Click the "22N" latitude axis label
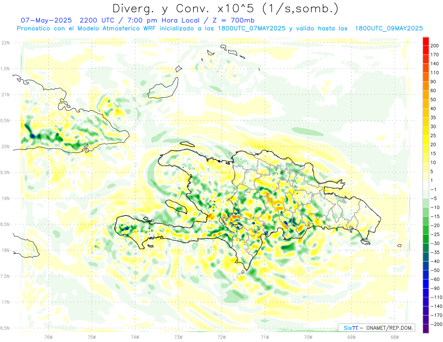Image resolution: width=443 pixels, height=342 pixels. tap(6, 43)
